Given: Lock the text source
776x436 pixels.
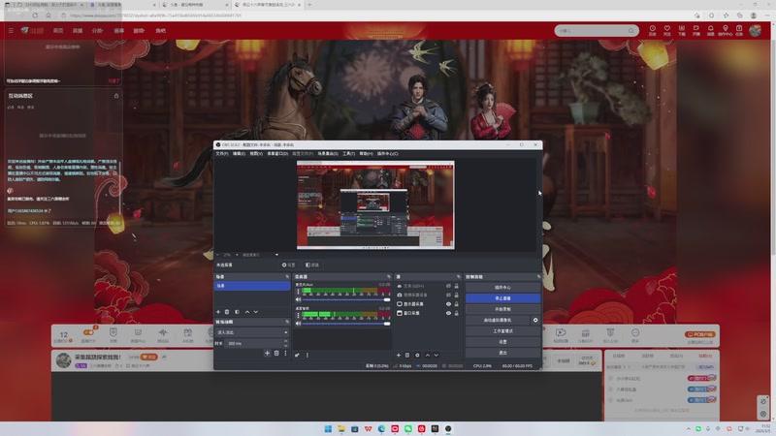Looking at the screenshot, I should (x=456, y=286).
